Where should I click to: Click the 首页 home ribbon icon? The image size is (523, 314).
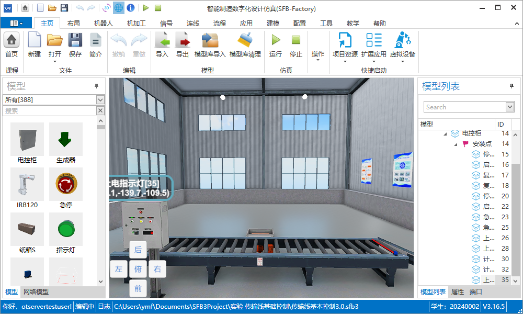point(12,40)
